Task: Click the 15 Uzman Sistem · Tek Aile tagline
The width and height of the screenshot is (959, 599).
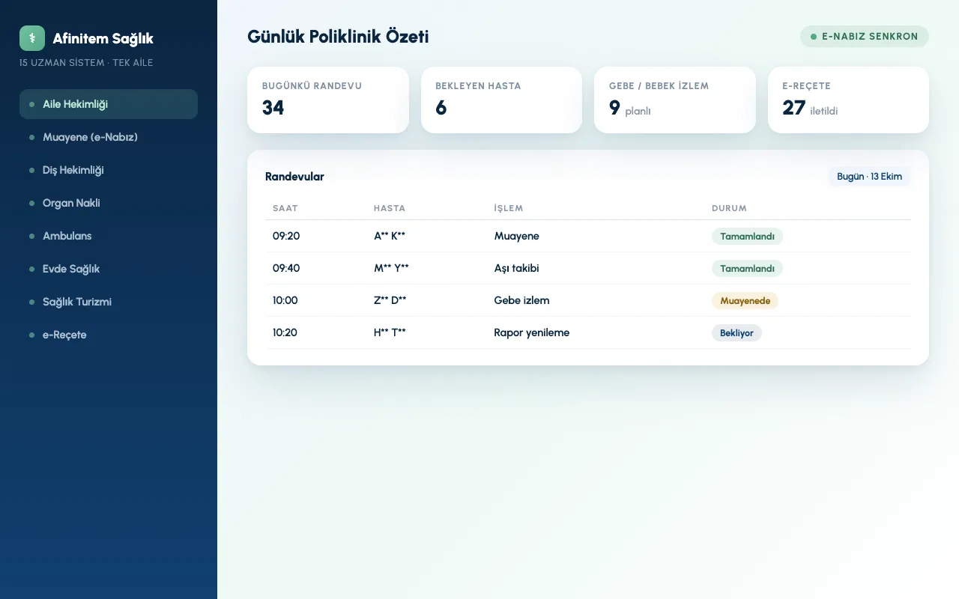Action: coord(86,63)
